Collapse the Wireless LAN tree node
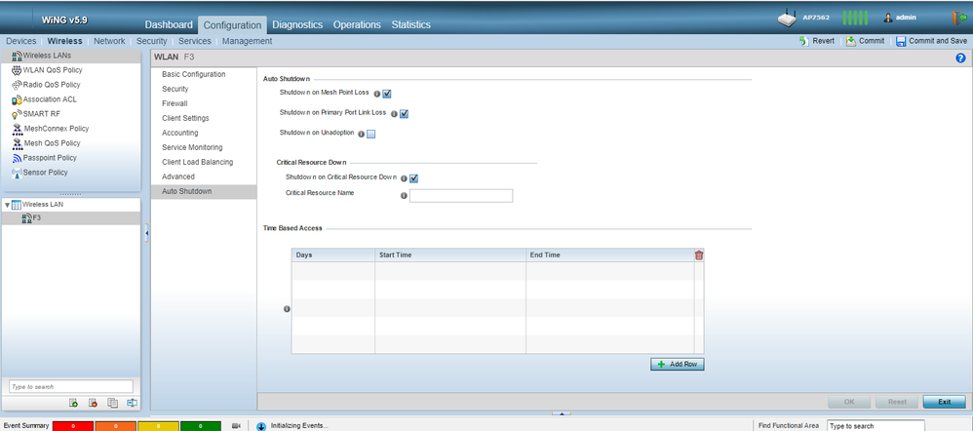 tap(7, 205)
